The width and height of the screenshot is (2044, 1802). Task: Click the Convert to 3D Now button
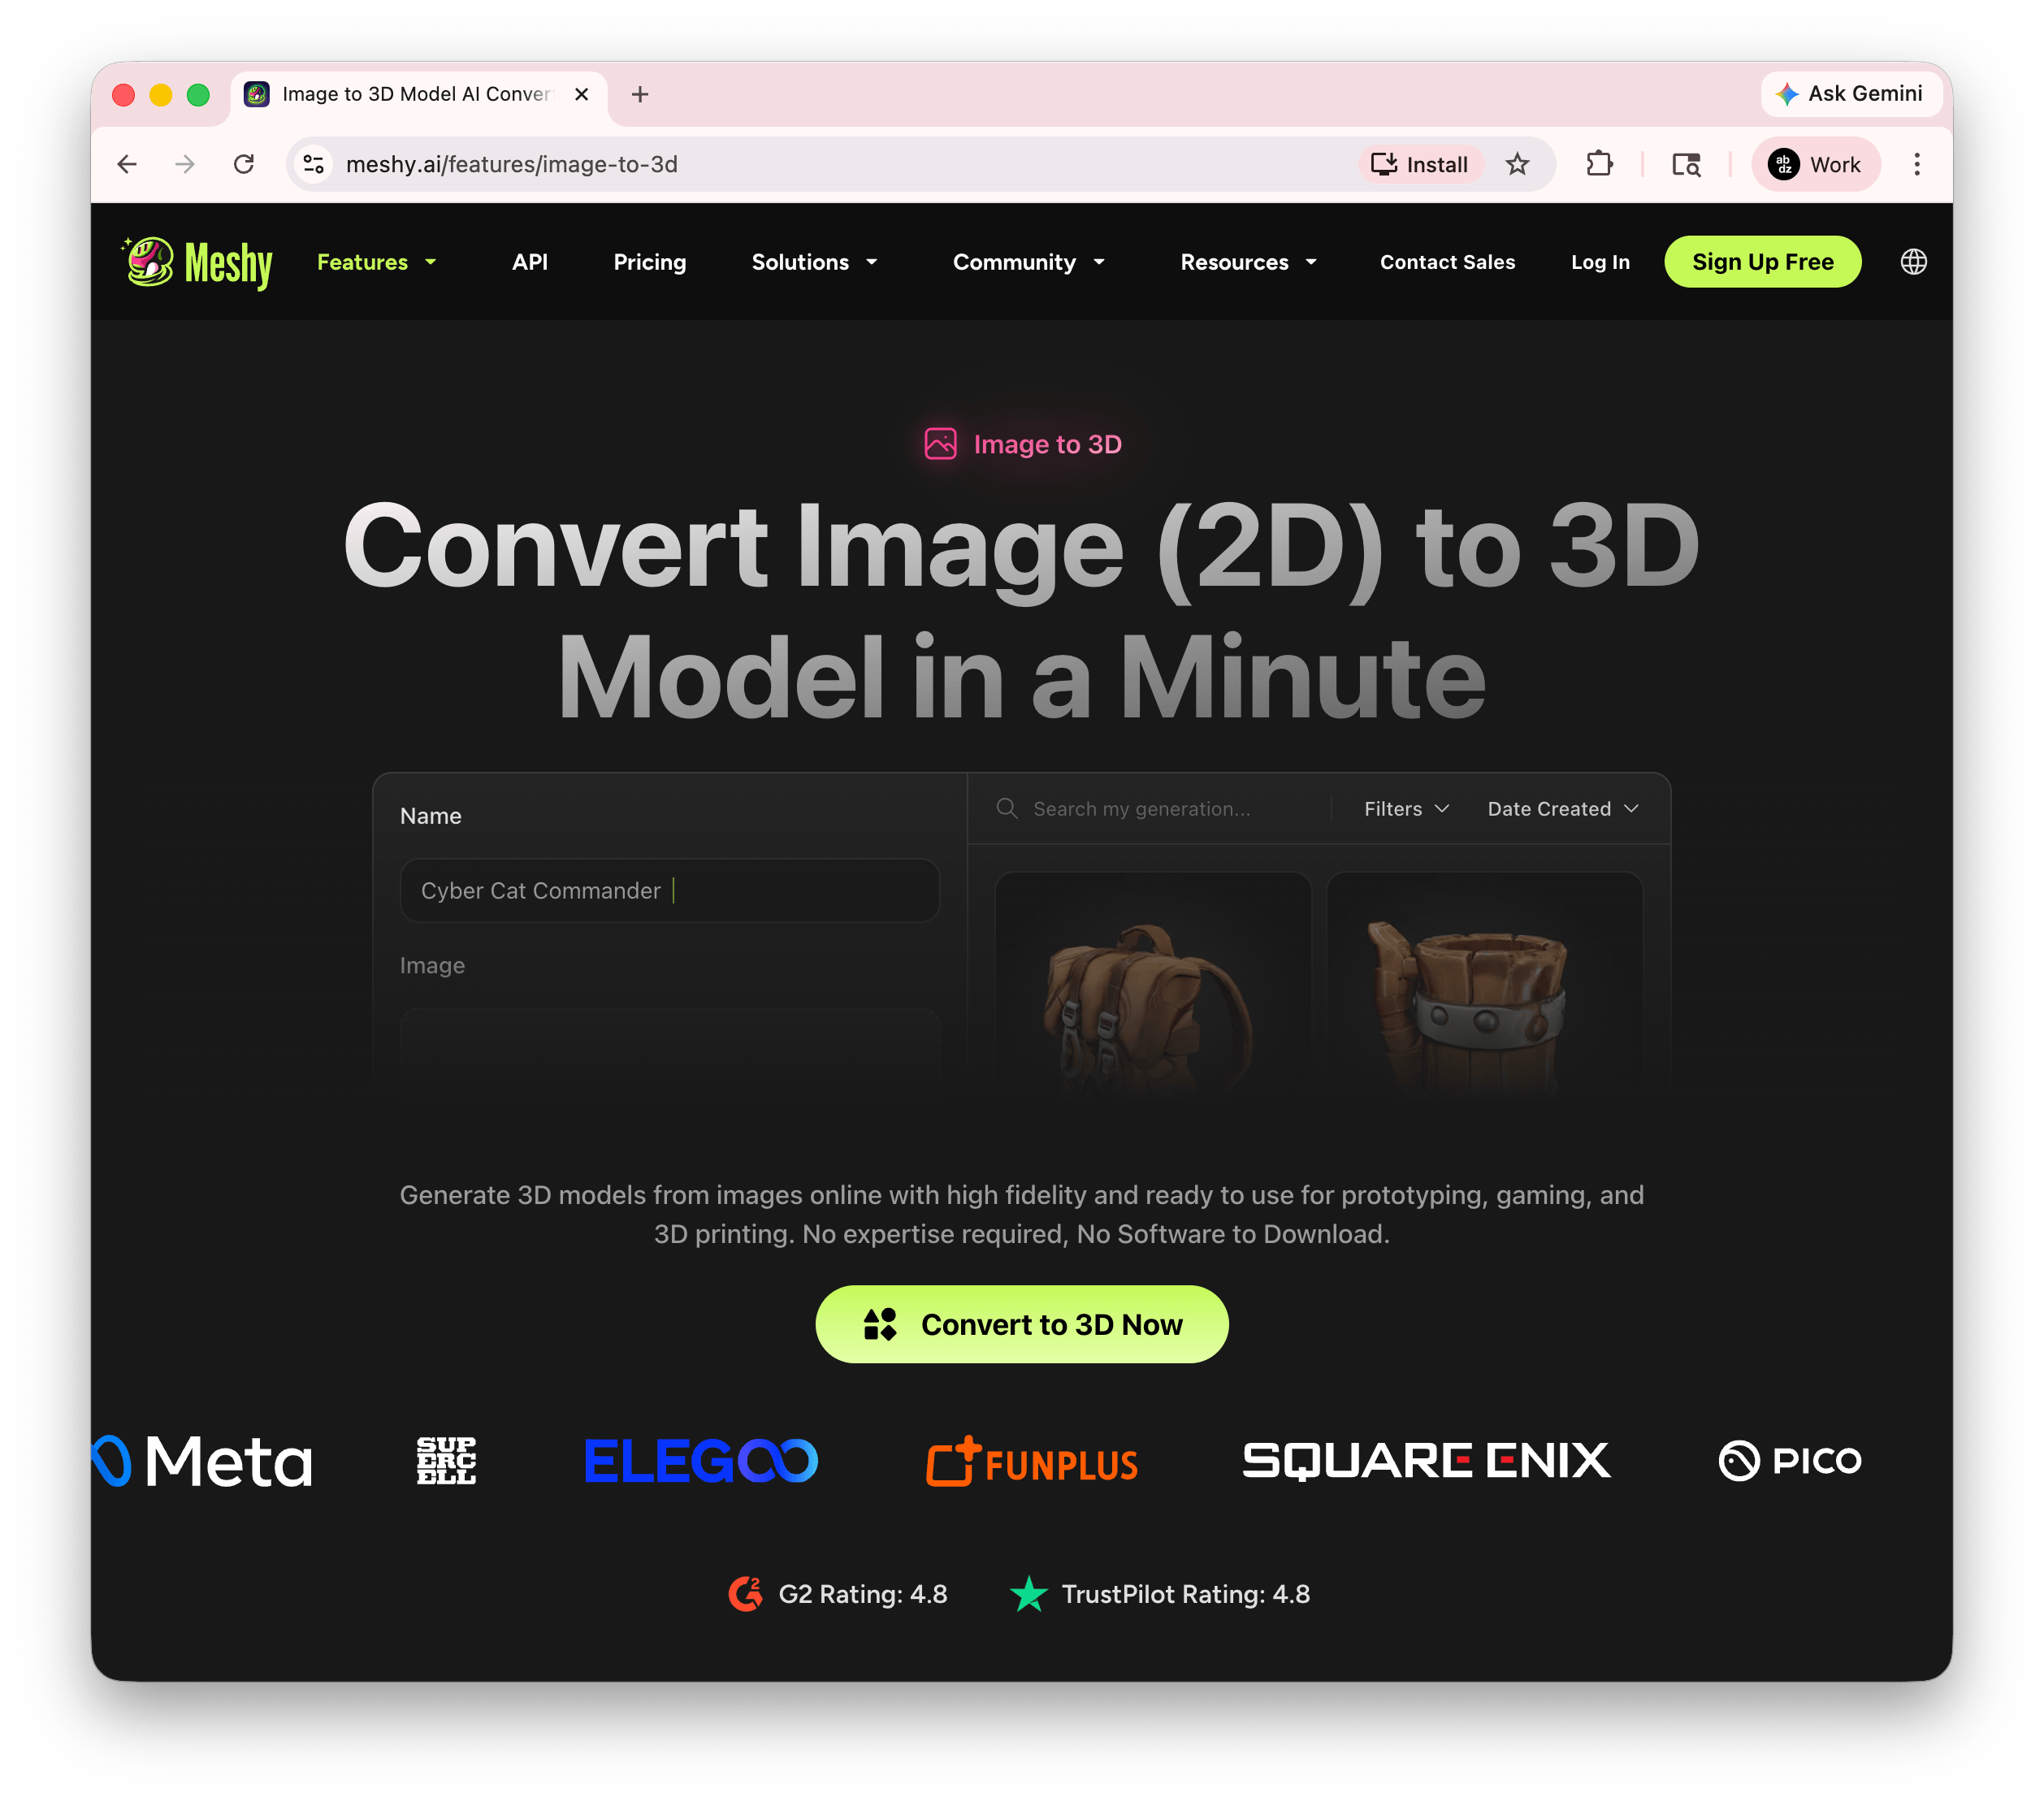click(x=1021, y=1324)
